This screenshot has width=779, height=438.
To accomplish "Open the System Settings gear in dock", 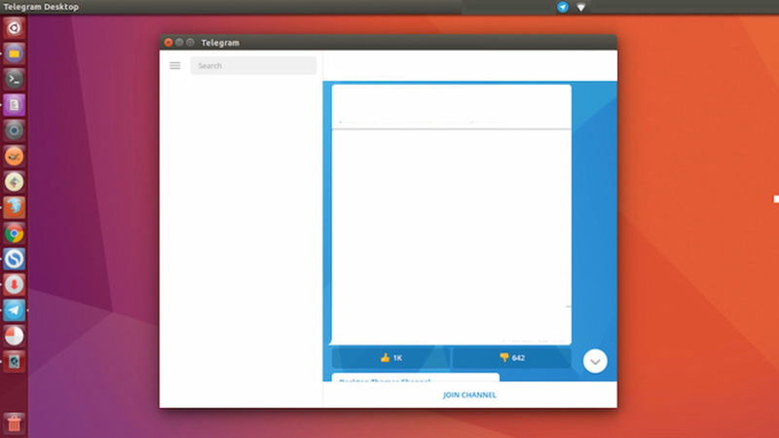I will [14, 130].
